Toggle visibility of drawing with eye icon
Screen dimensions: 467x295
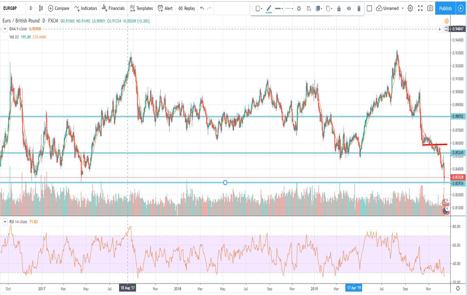click(349, 8)
